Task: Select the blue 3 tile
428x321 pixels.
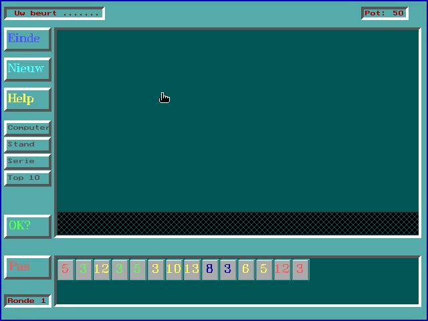Action: click(228, 270)
